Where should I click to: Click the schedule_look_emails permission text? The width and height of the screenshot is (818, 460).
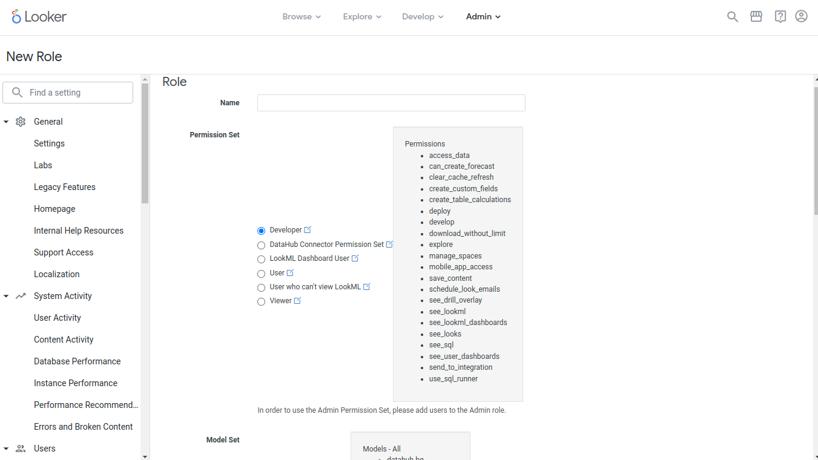pos(464,289)
